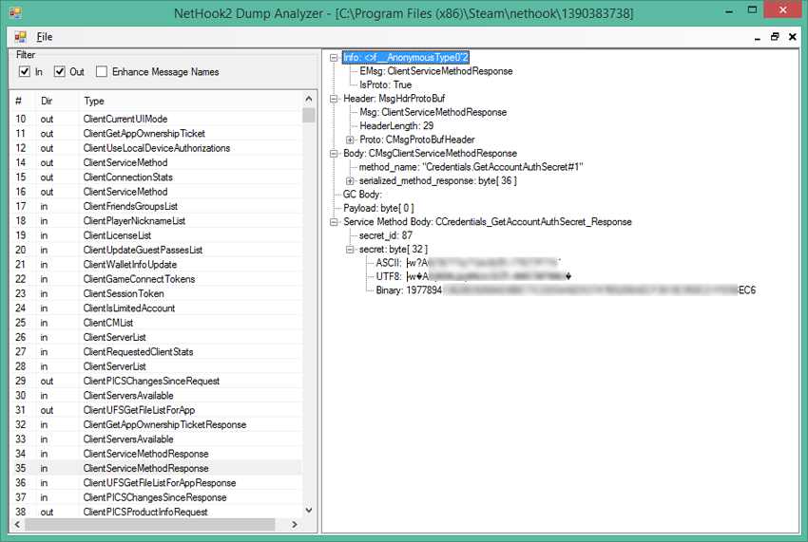Viewport: 808px width, 542px height.
Task: Select row 37 ClientPICSChangesSinceResponse
Action: (156, 497)
